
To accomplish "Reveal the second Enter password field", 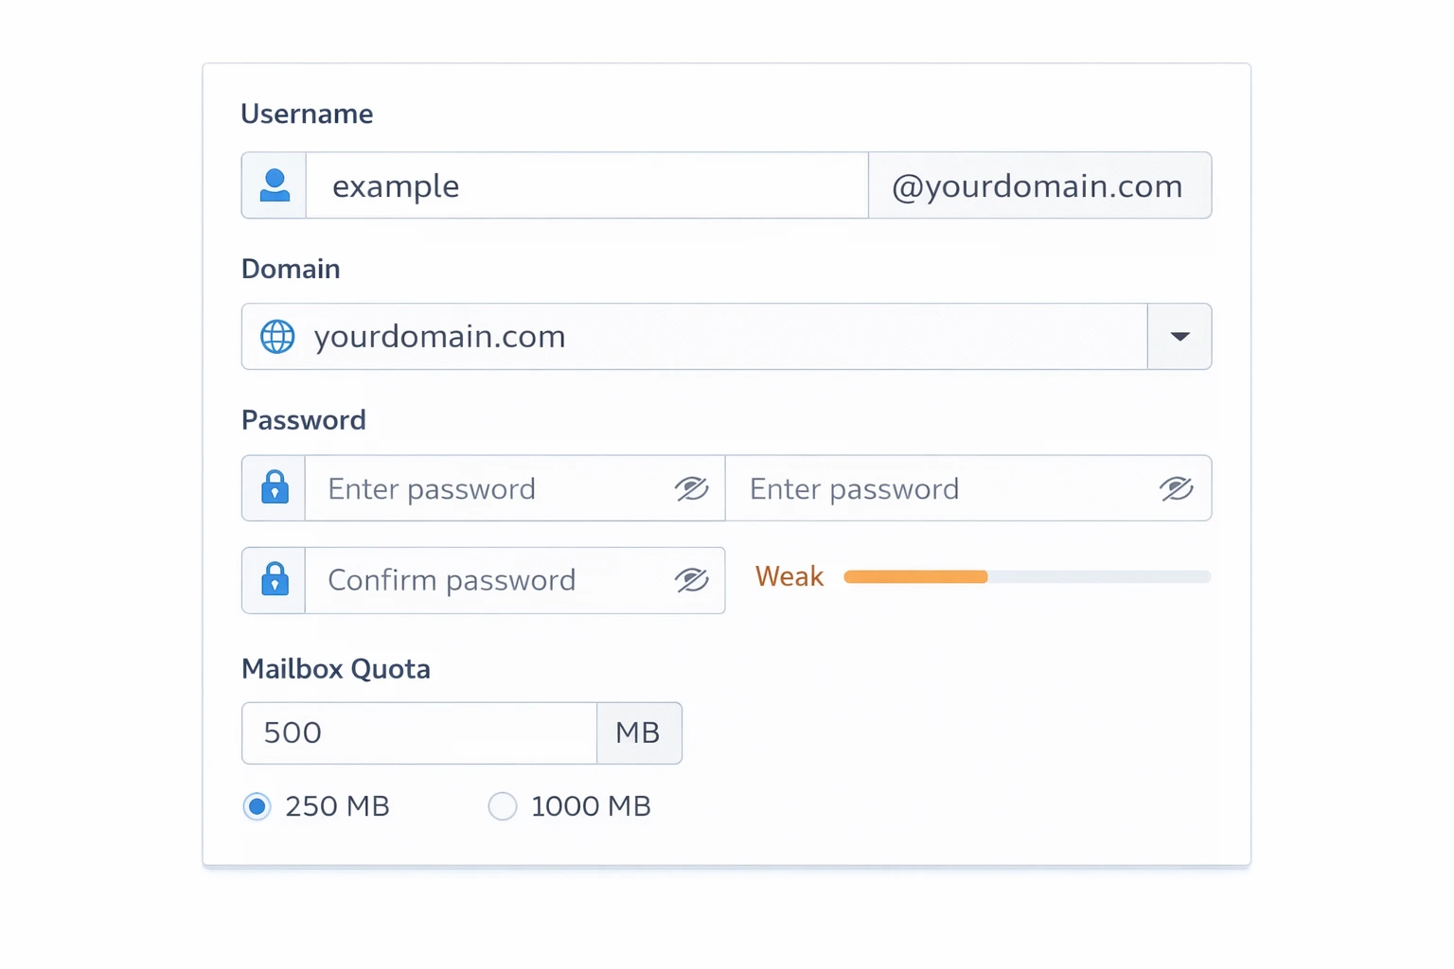I will coord(1176,488).
